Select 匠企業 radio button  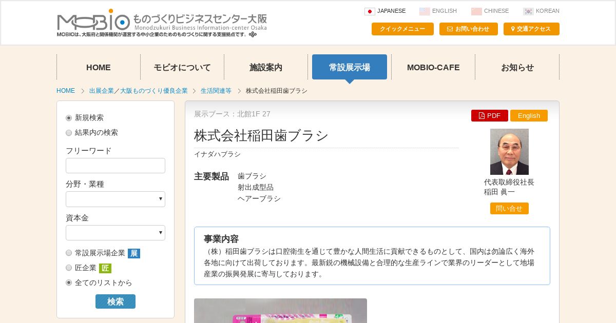69,268
